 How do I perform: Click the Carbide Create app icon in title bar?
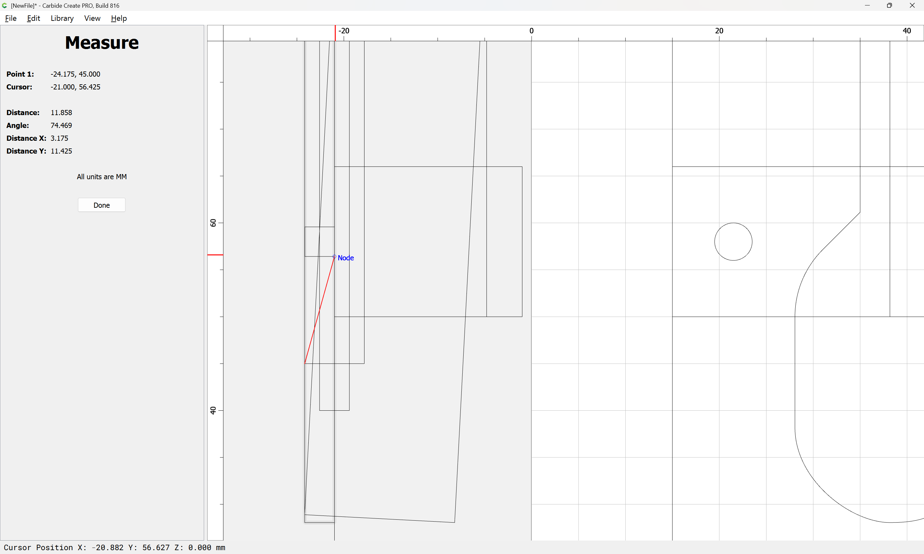click(4, 5)
